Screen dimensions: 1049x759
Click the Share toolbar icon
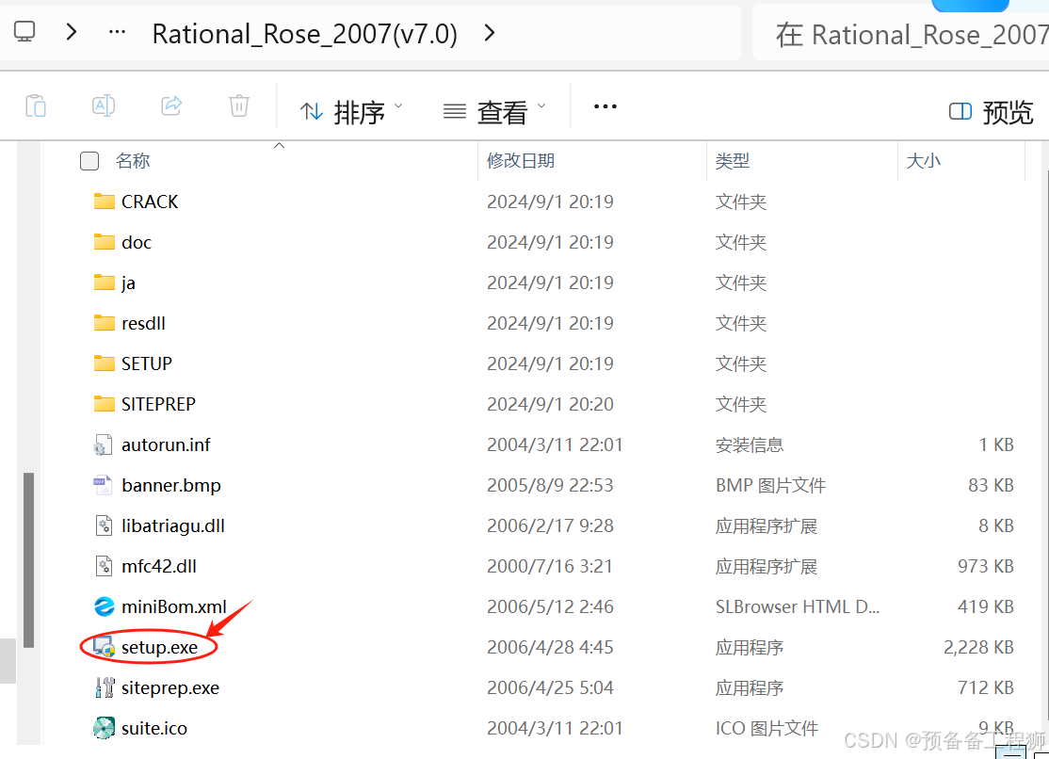click(x=171, y=105)
